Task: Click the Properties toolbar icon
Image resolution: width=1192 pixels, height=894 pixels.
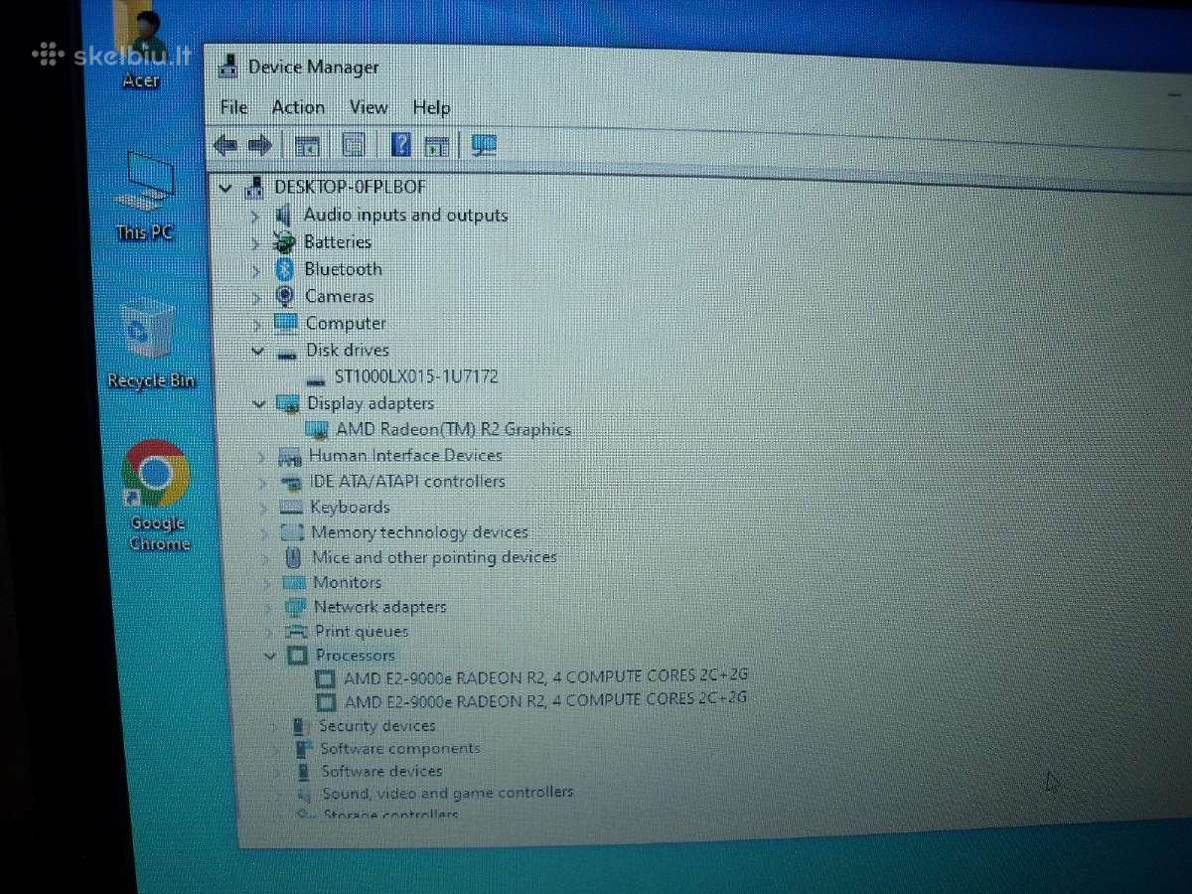Action: click(354, 146)
